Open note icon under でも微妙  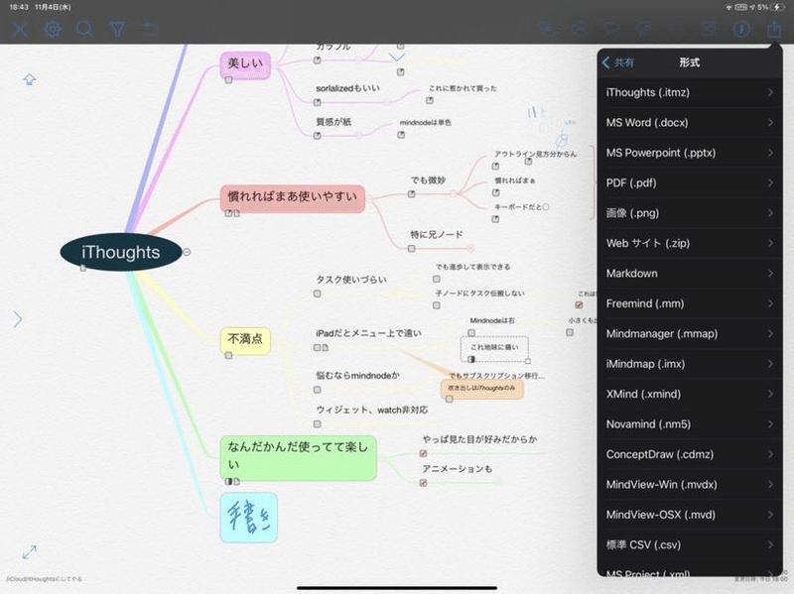[412, 194]
